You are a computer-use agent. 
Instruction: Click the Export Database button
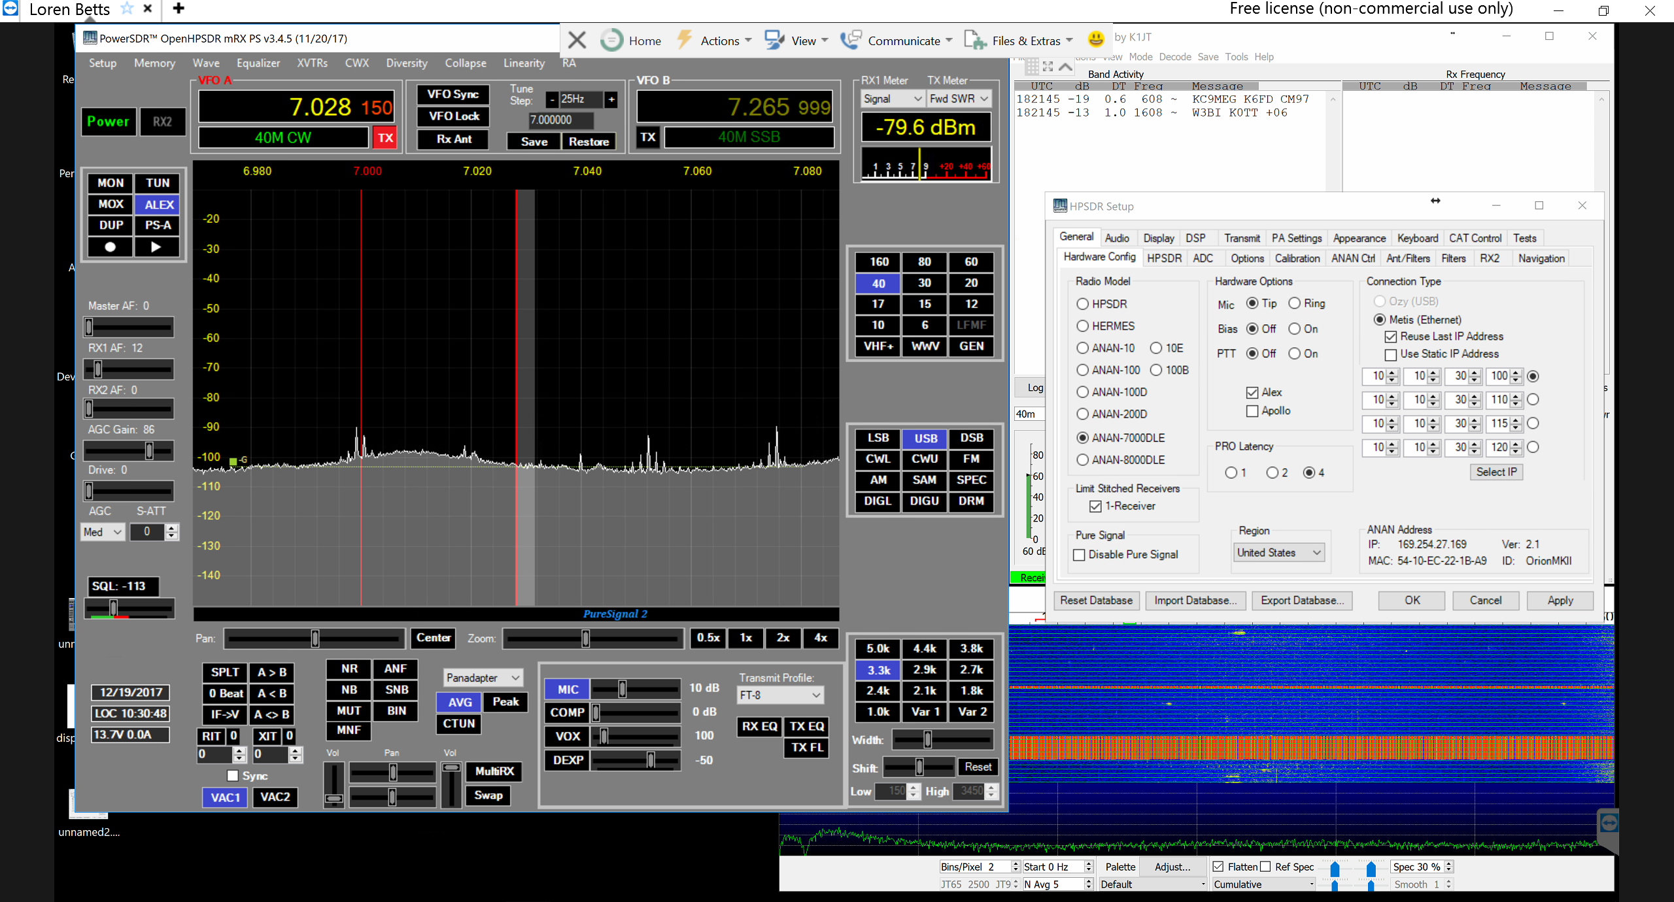[1302, 601]
